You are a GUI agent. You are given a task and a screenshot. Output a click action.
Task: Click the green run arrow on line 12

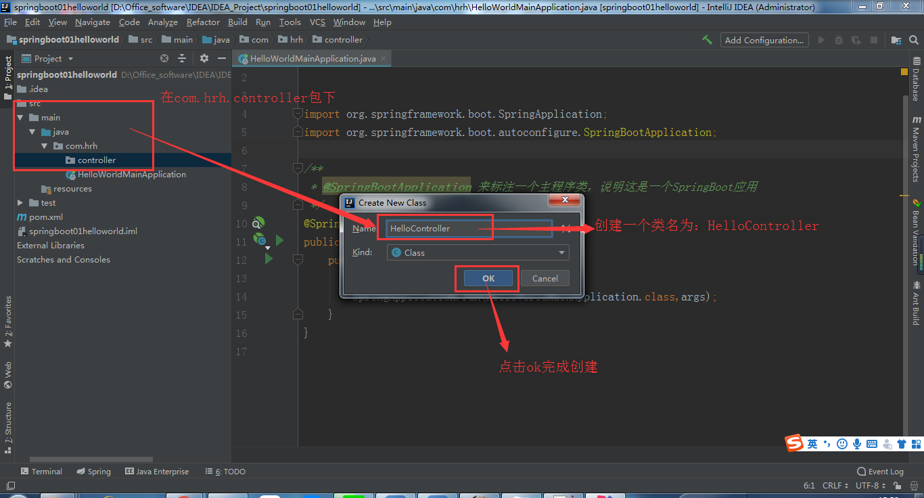[269, 258]
